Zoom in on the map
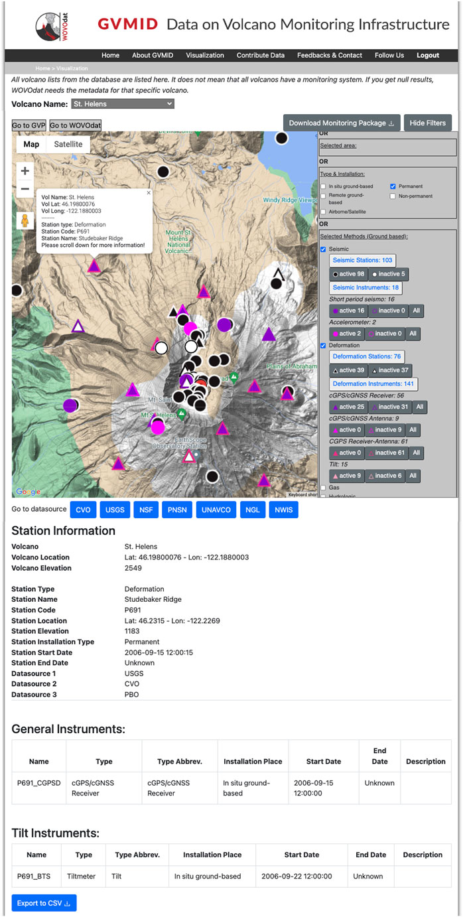 tap(25, 171)
